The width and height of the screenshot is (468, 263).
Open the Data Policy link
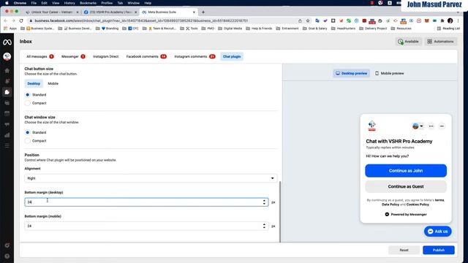tap(390, 205)
